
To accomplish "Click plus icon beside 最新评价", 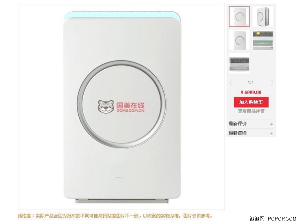I will (271, 124).
